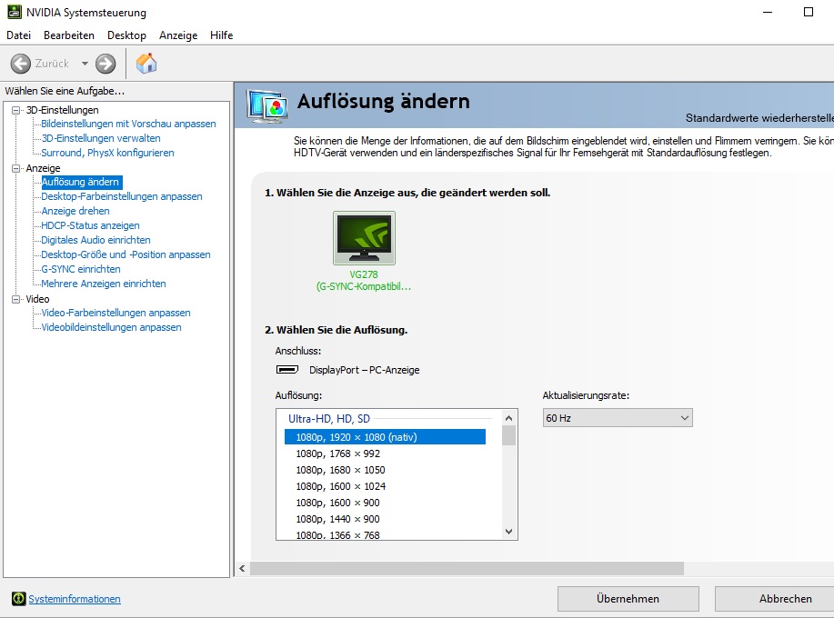Open the Hilfe menu
The height and width of the screenshot is (618, 834).
tap(221, 35)
